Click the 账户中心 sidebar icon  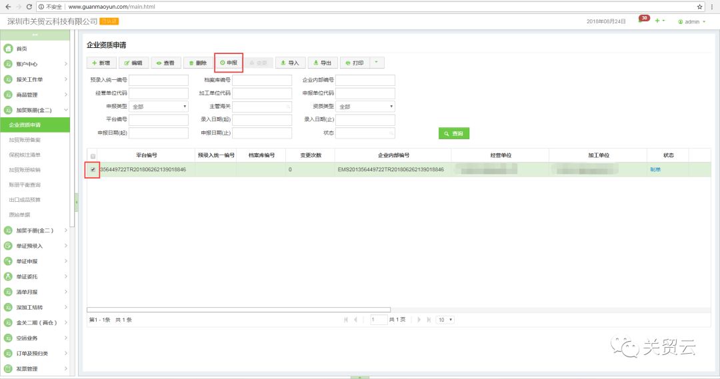point(8,64)
